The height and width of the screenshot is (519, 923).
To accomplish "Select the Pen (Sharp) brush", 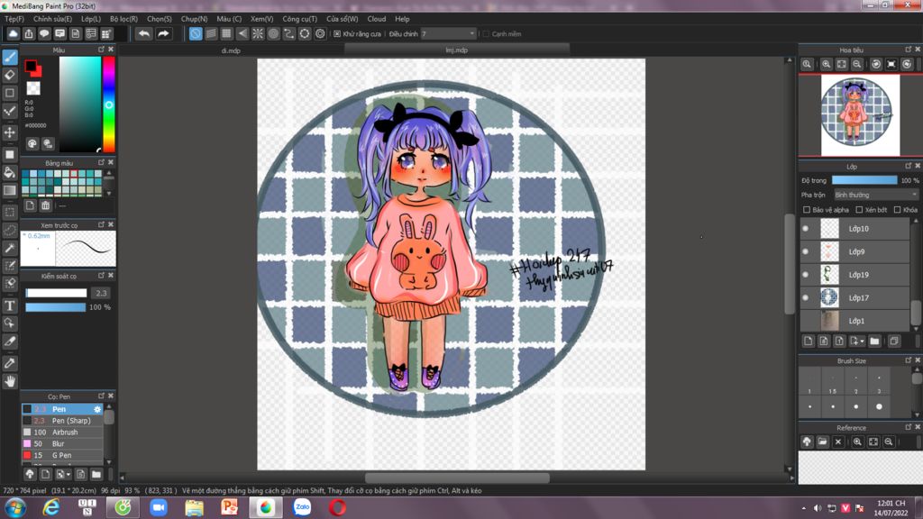I will pos(62,421).
